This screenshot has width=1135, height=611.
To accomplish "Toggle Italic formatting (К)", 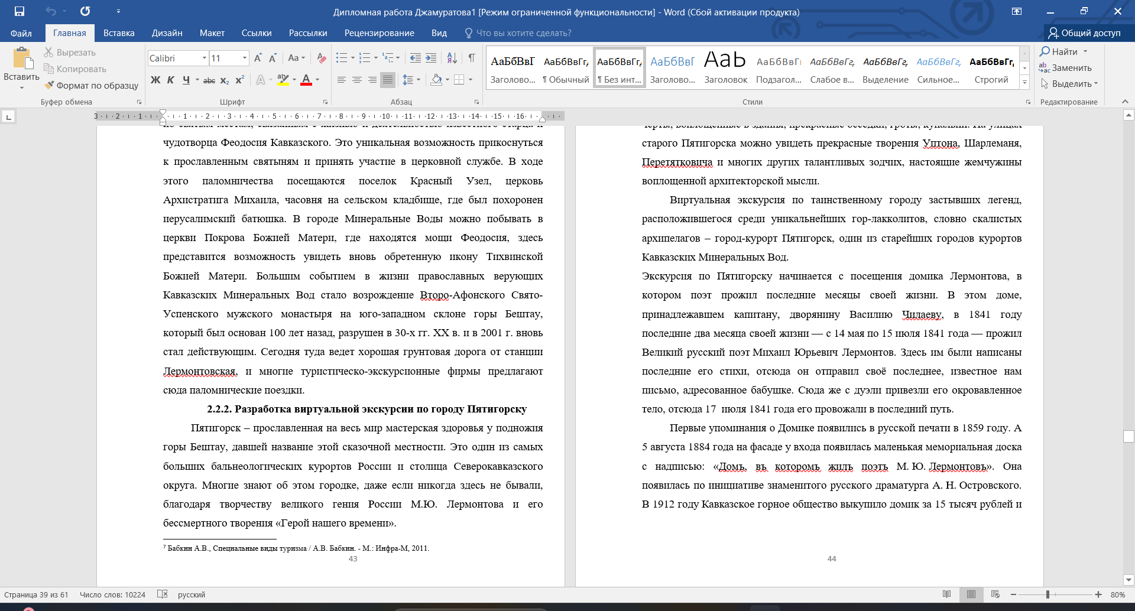I will click(x=170, y=80).
